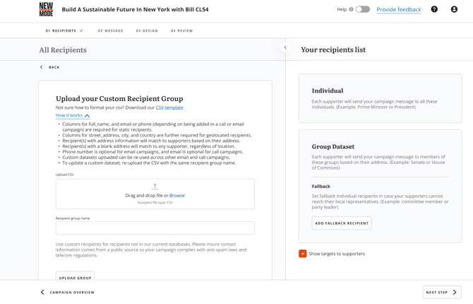Screen dimensions: 473x304
Task: Open the 04 Review tab
Action: click(x=181, y=31)
